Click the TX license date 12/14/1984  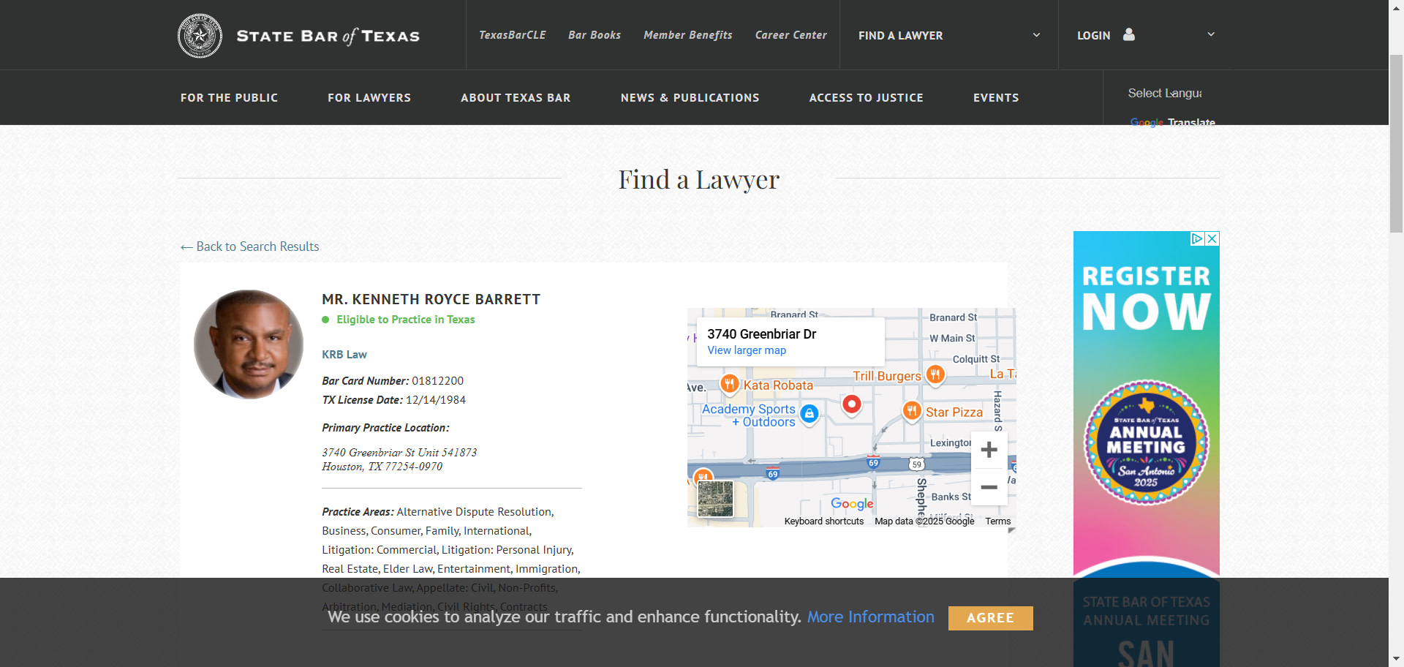436,400
